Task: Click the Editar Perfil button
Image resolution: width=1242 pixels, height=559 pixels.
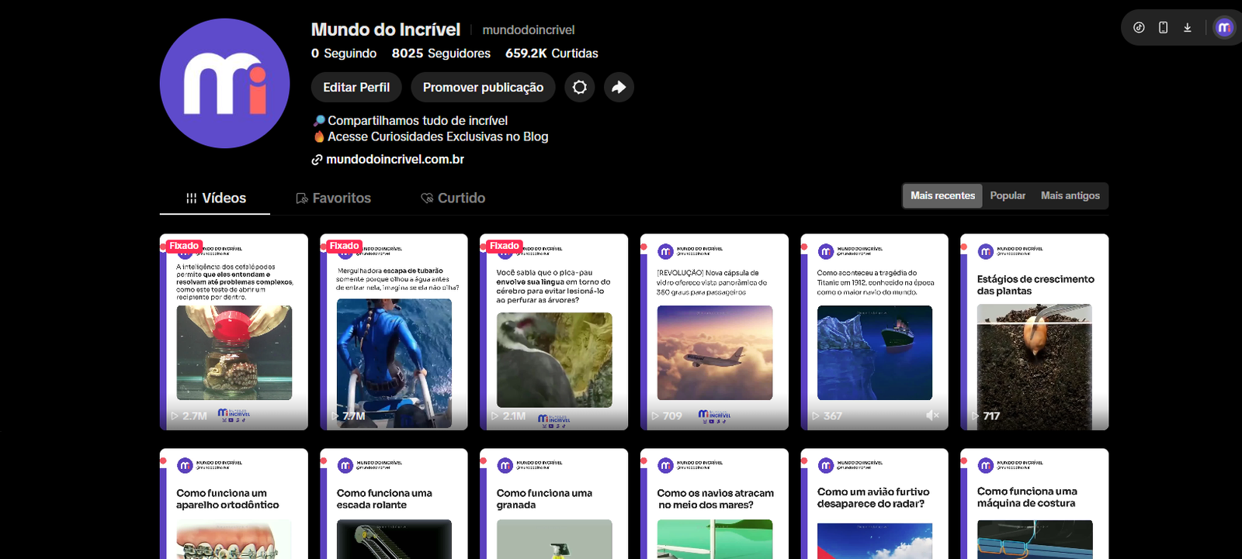Action: pos(356,88)
